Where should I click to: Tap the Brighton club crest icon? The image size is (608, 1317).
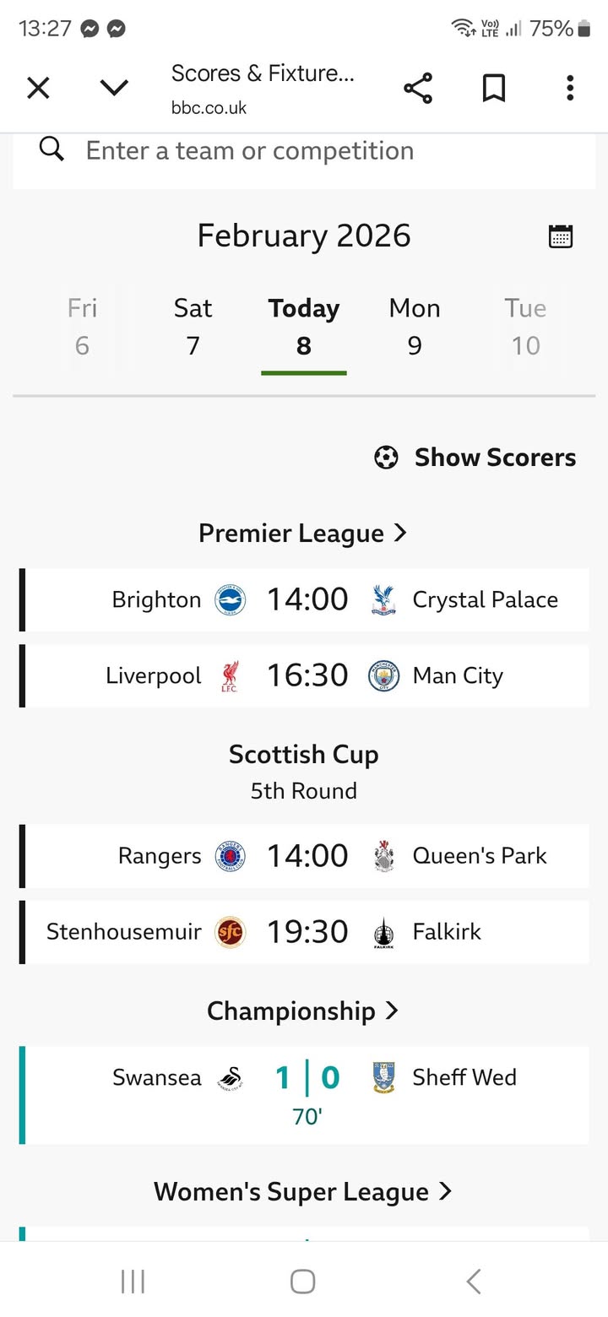click(x=230, y=600)
